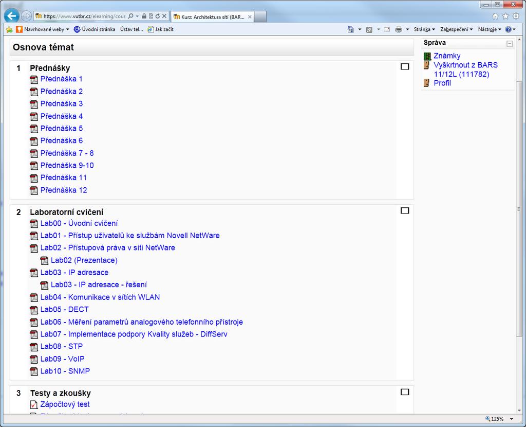The image size is (526, 427).
Task: Open the Nástroje menu
Action: coord(490,29)
